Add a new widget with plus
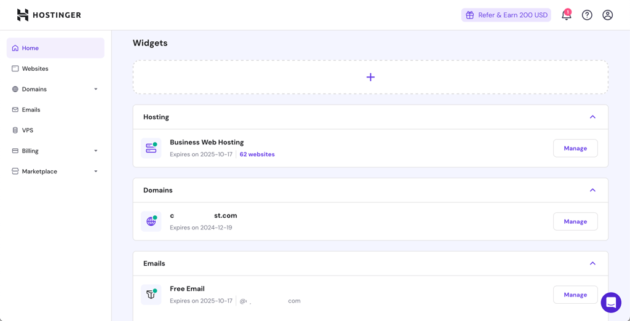Image resolution: width=630 pixels, height=321 pixels. [x=370, y=77]
